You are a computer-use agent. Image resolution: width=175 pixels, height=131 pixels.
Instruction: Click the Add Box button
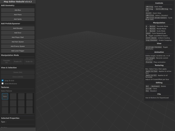18,10
